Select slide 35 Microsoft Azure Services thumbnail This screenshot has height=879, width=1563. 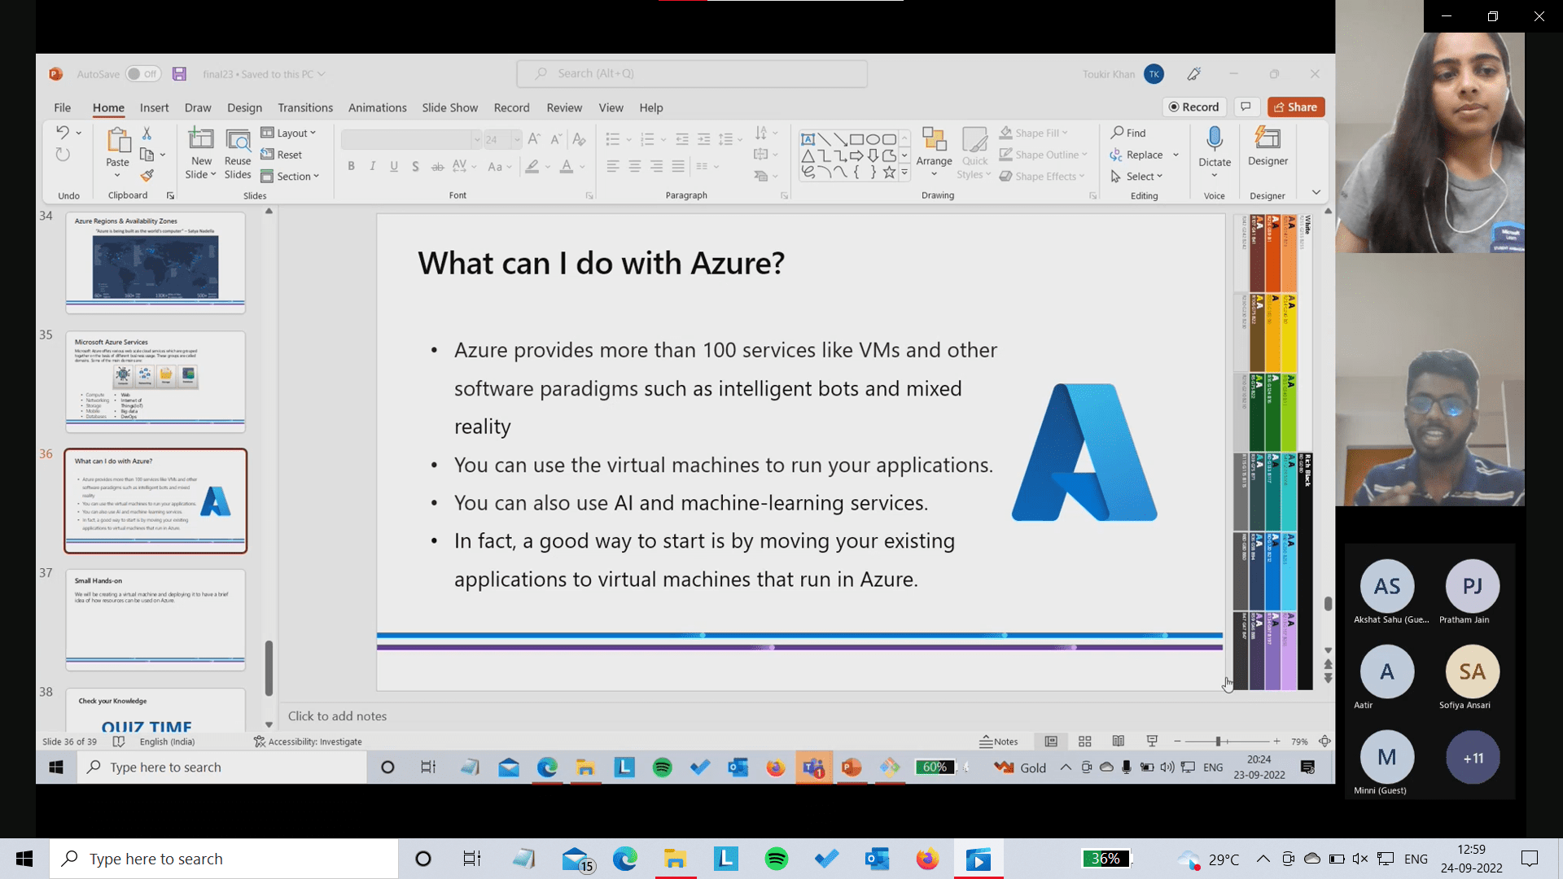pyautogui.click(x=155, y=382)
